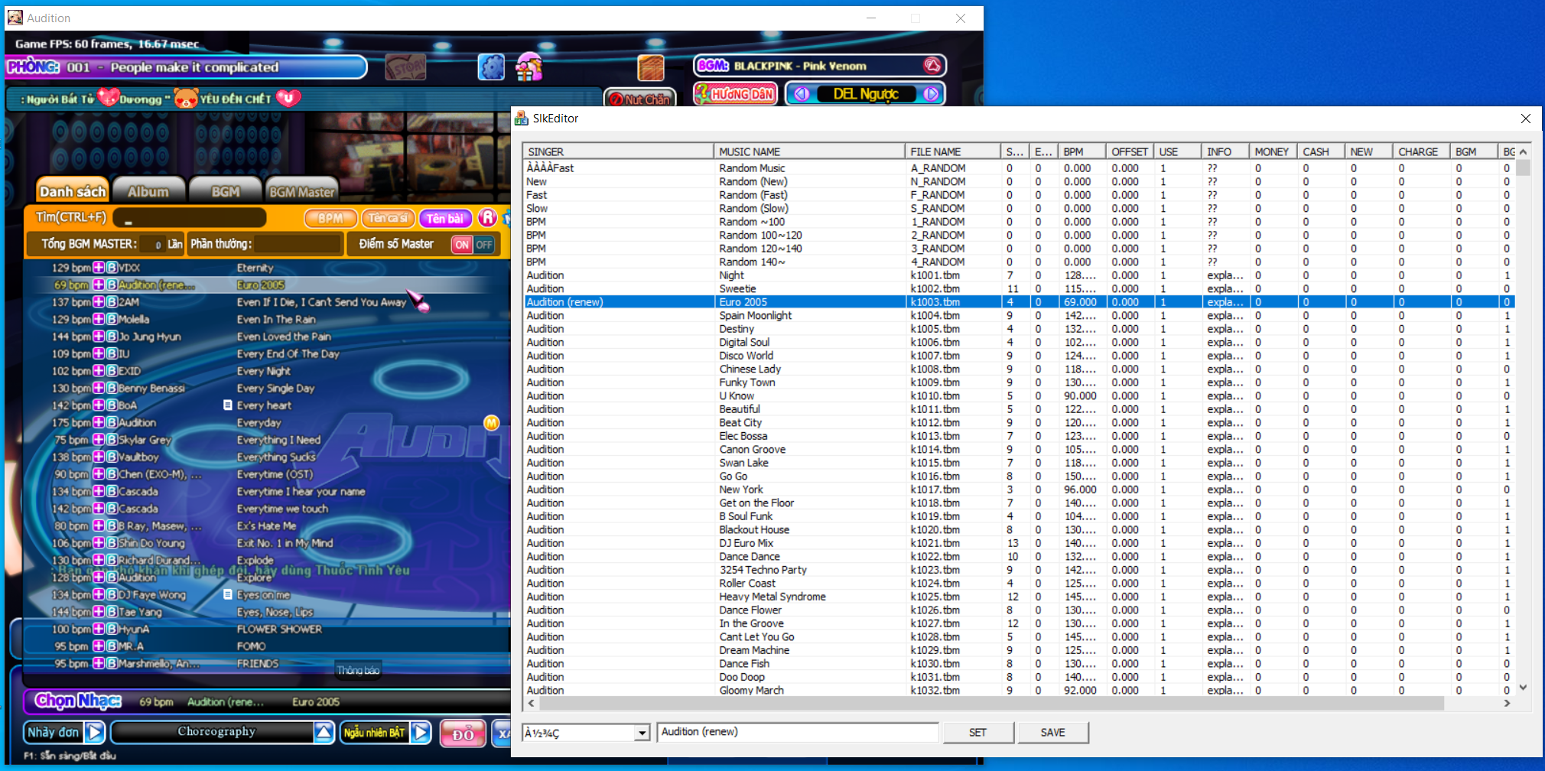Expand the Choreography selector arrow
The height and width of the screenshot is (771, 1545).
[324, 732]
